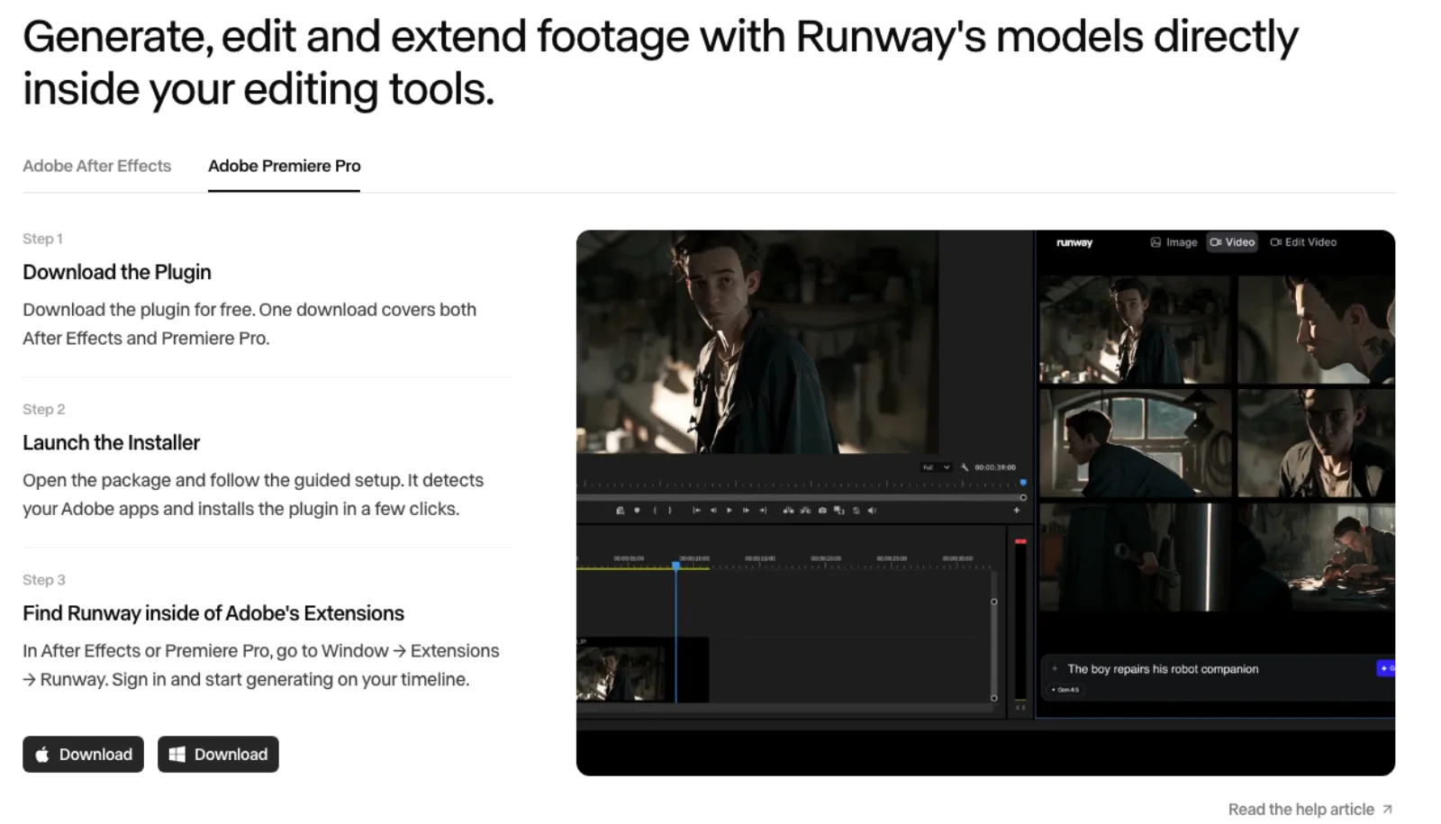Download the plugin for Windows
The image size is (1441, 824).
coord(218,755)
